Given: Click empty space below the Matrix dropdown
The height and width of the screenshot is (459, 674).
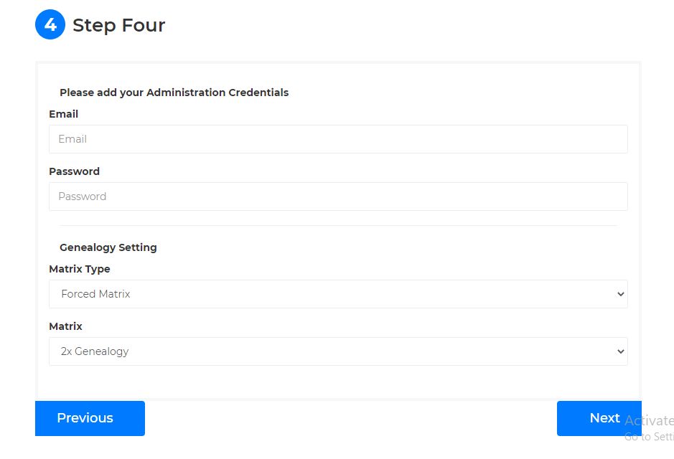Looking at the screenshot, I should pyautogui.click(x=338, y=380).
